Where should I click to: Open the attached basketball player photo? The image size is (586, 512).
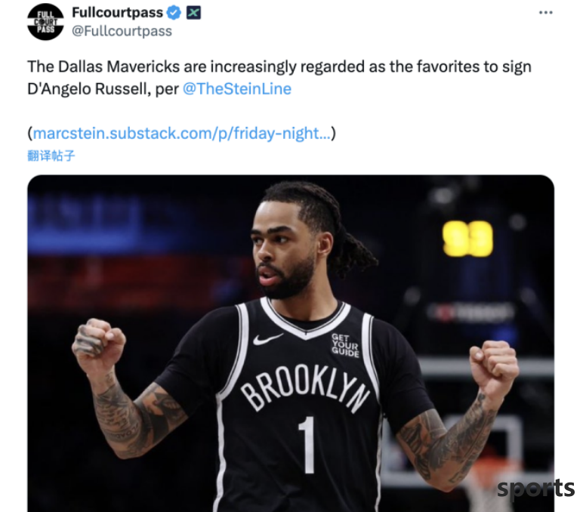(291, 343)
